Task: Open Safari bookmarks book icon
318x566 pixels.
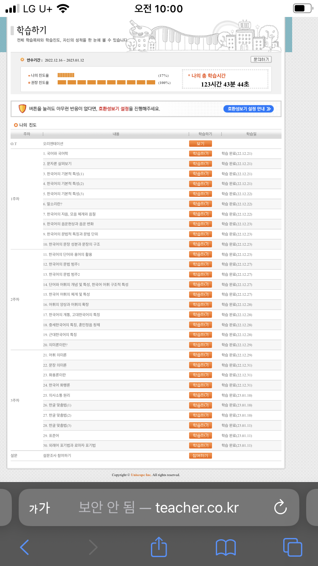Action: click(x=226, y=547)
